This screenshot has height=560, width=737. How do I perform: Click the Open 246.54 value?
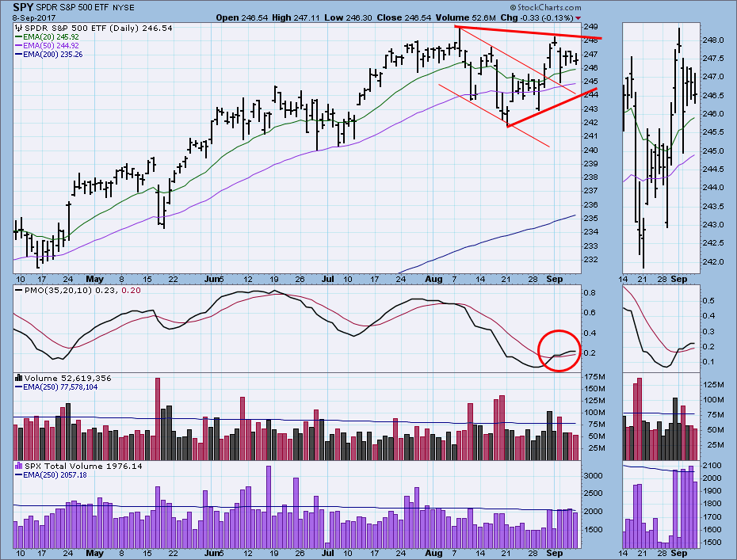pos(242,18)
